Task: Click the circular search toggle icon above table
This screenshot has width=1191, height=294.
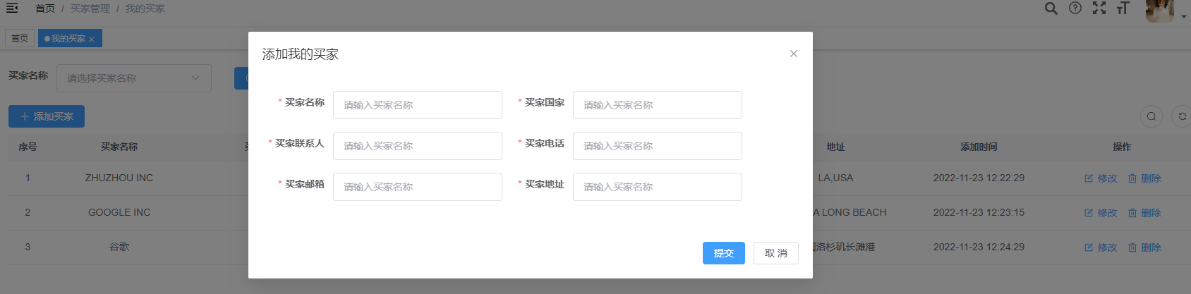Action: pyautogui.click(x=1151, y=116)
